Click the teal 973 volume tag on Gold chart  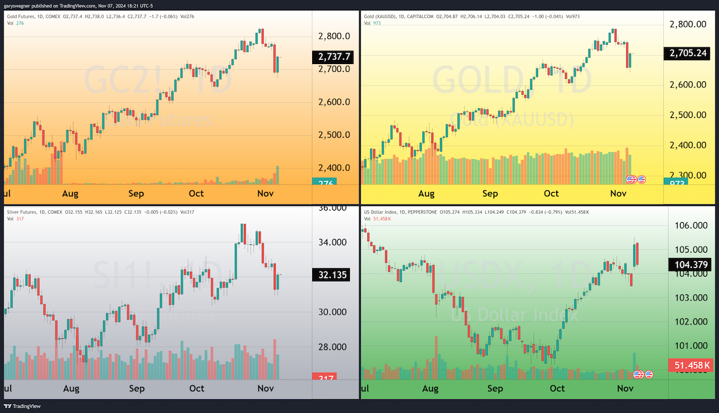point(675,181)
